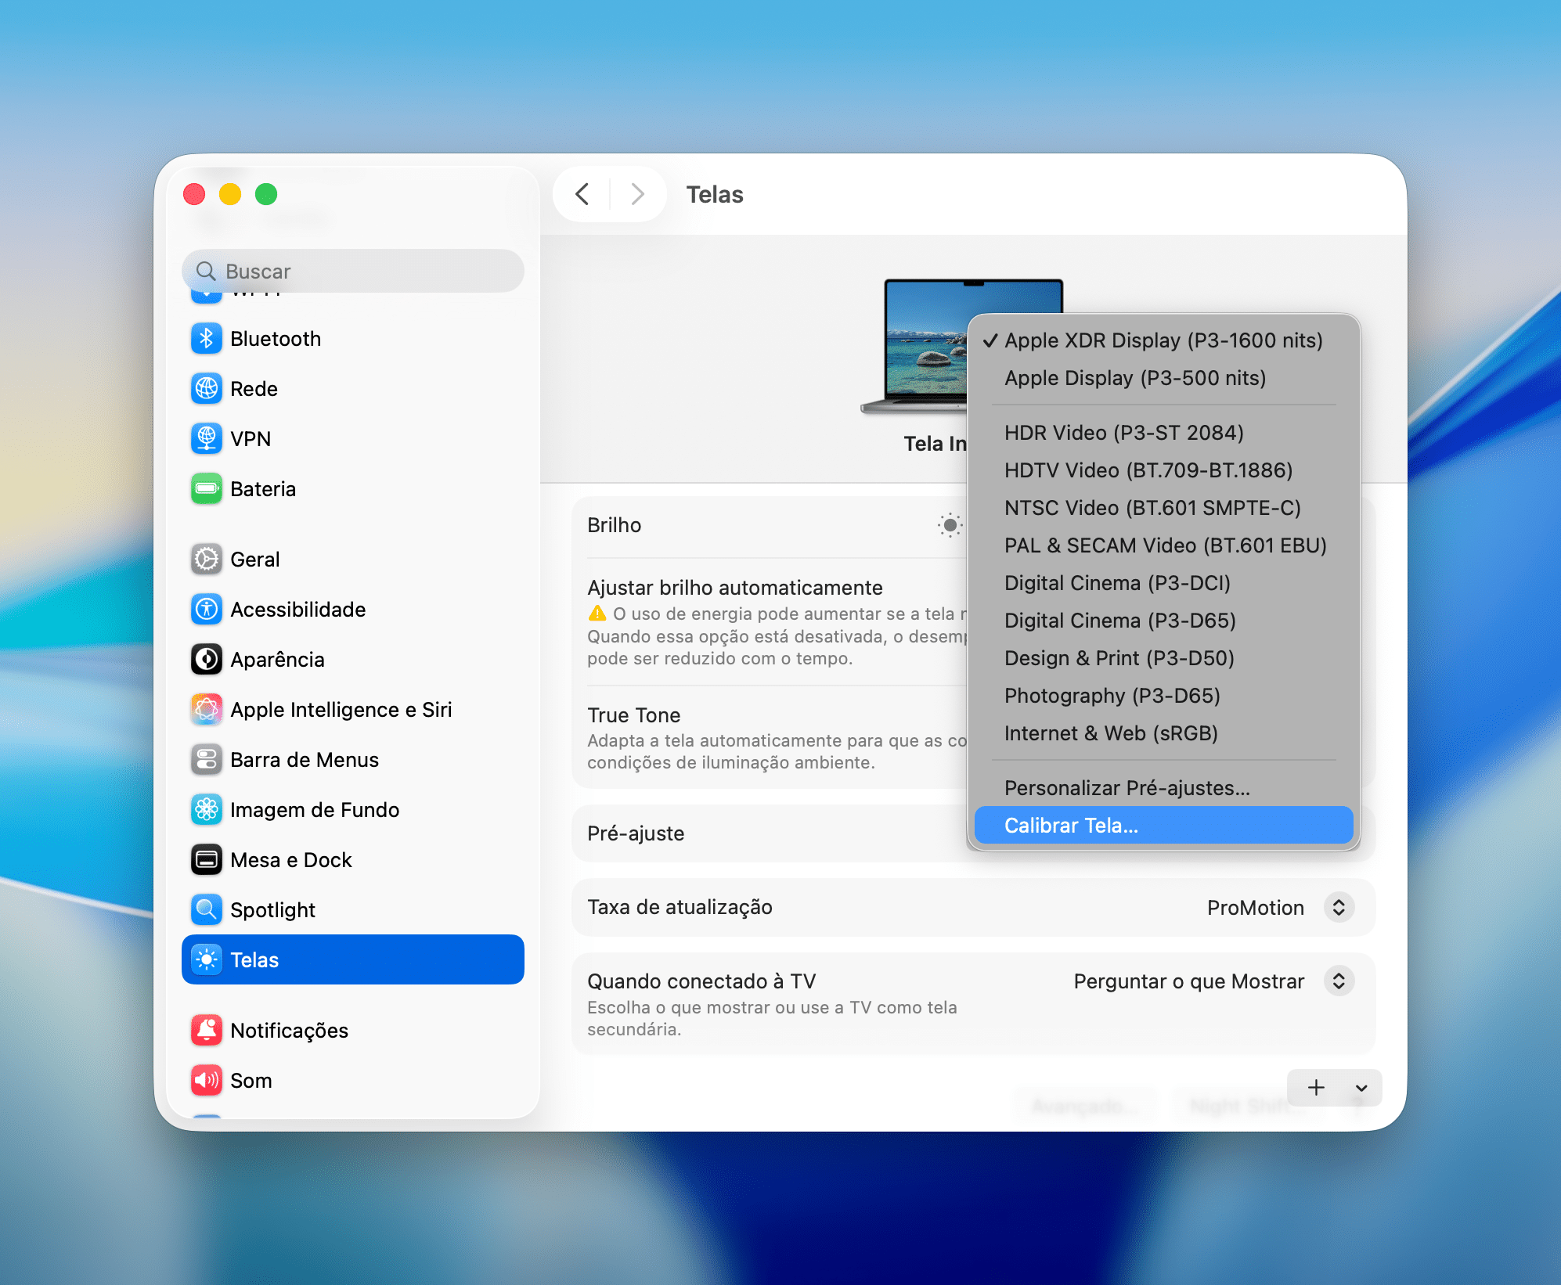Select the Bateria battery icon
Viewport: 1561px width, 1285px height.
(207, 489)
